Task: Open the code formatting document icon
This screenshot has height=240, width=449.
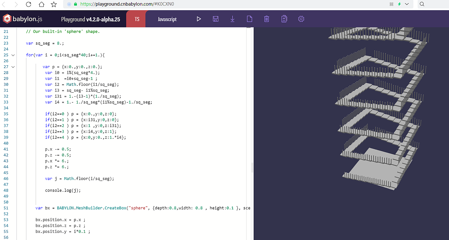Action: (284, 19)
